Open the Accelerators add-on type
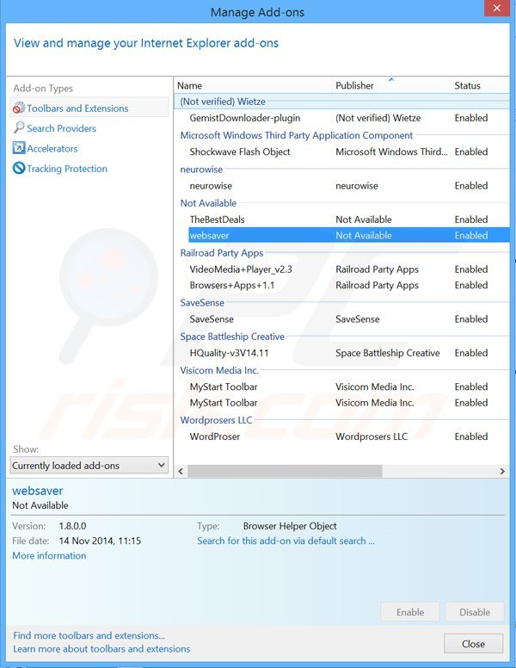This screenshot has height=668, width=516. click(52, 148)
